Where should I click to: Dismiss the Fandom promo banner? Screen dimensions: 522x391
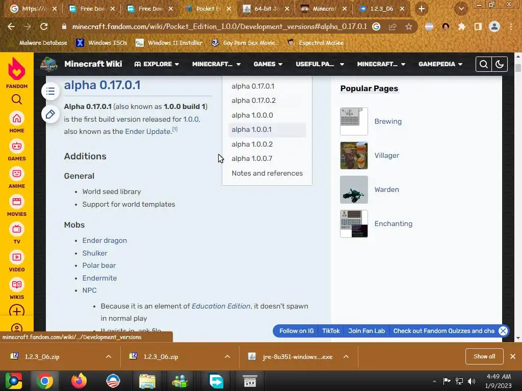coord(503,331)
